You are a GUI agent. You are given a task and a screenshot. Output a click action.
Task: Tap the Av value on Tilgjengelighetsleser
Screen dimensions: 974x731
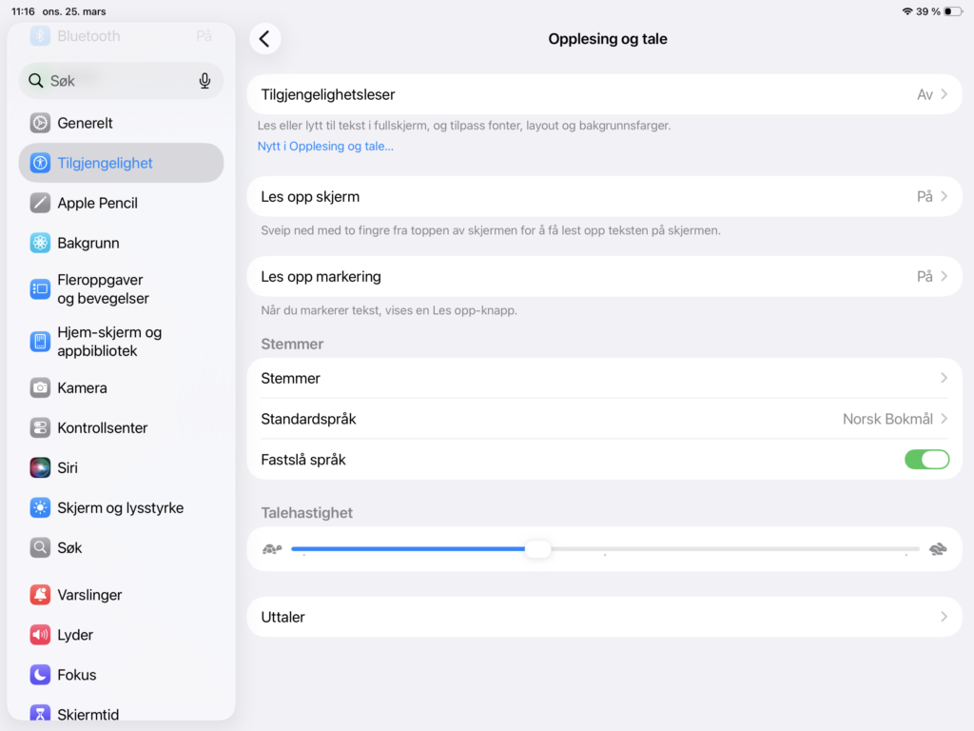click(925, 94)
